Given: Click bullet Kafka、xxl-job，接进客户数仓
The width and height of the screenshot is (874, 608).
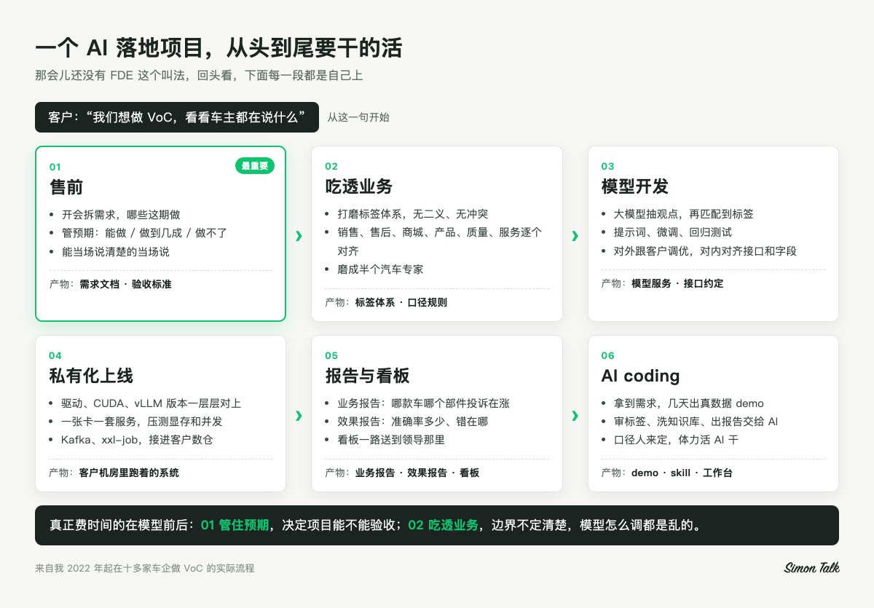Looking at the screenshot, I should coord(138,440).
